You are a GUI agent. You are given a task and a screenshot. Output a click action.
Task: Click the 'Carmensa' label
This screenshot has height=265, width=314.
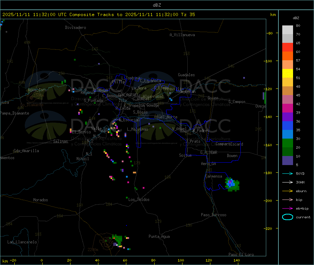click(x=214, y=176)
